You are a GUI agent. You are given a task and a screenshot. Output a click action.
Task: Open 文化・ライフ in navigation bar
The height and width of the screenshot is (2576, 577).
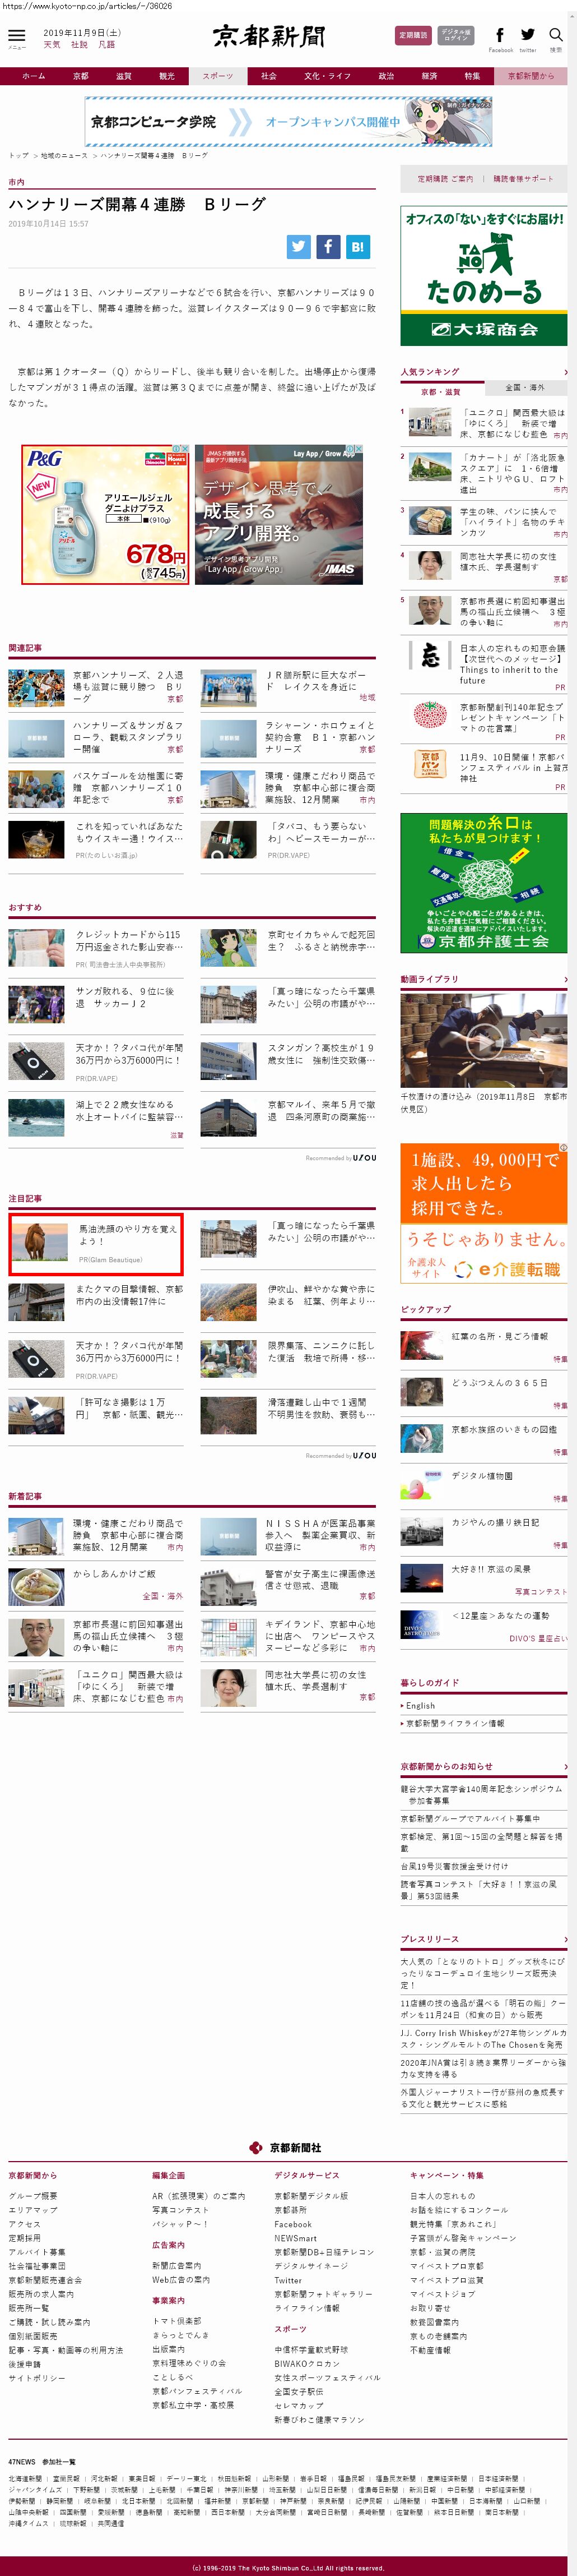pyautogui.click(x=327, y=76)
